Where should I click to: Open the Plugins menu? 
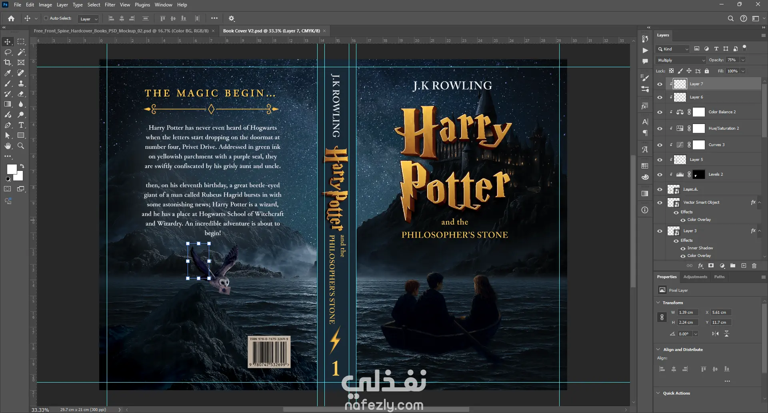[x=142, y=5]
